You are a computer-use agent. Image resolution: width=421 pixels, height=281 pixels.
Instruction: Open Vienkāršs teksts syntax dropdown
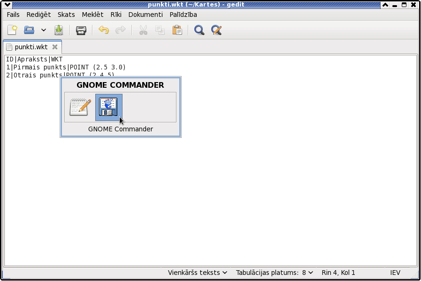(198, 273)
